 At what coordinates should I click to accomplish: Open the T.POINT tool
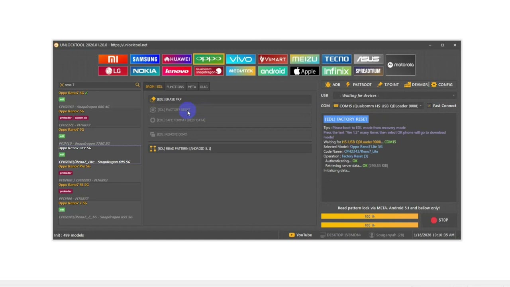pos(388,85)
